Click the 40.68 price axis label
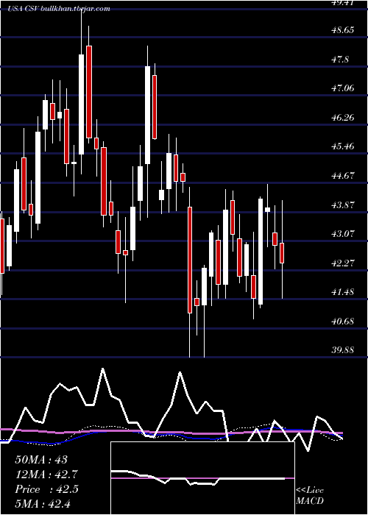This screenshot has height=515, width=368. (343, 321)
